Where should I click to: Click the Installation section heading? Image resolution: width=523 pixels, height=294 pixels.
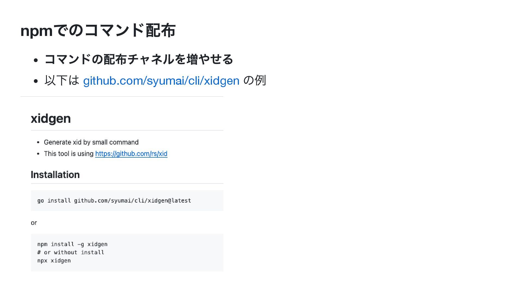point(55,175)
